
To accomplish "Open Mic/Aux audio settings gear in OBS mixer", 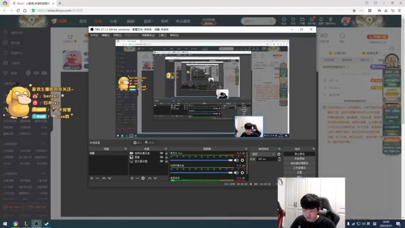I will pyautogui.click(x=242, y=160).
